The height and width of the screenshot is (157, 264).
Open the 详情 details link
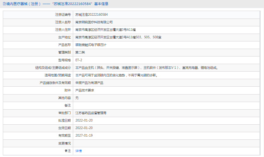pos(79,151)
